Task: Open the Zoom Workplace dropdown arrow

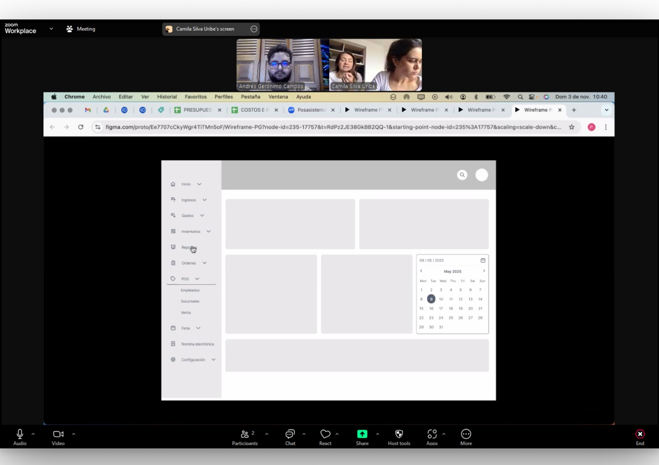Action: pos(51,29)
